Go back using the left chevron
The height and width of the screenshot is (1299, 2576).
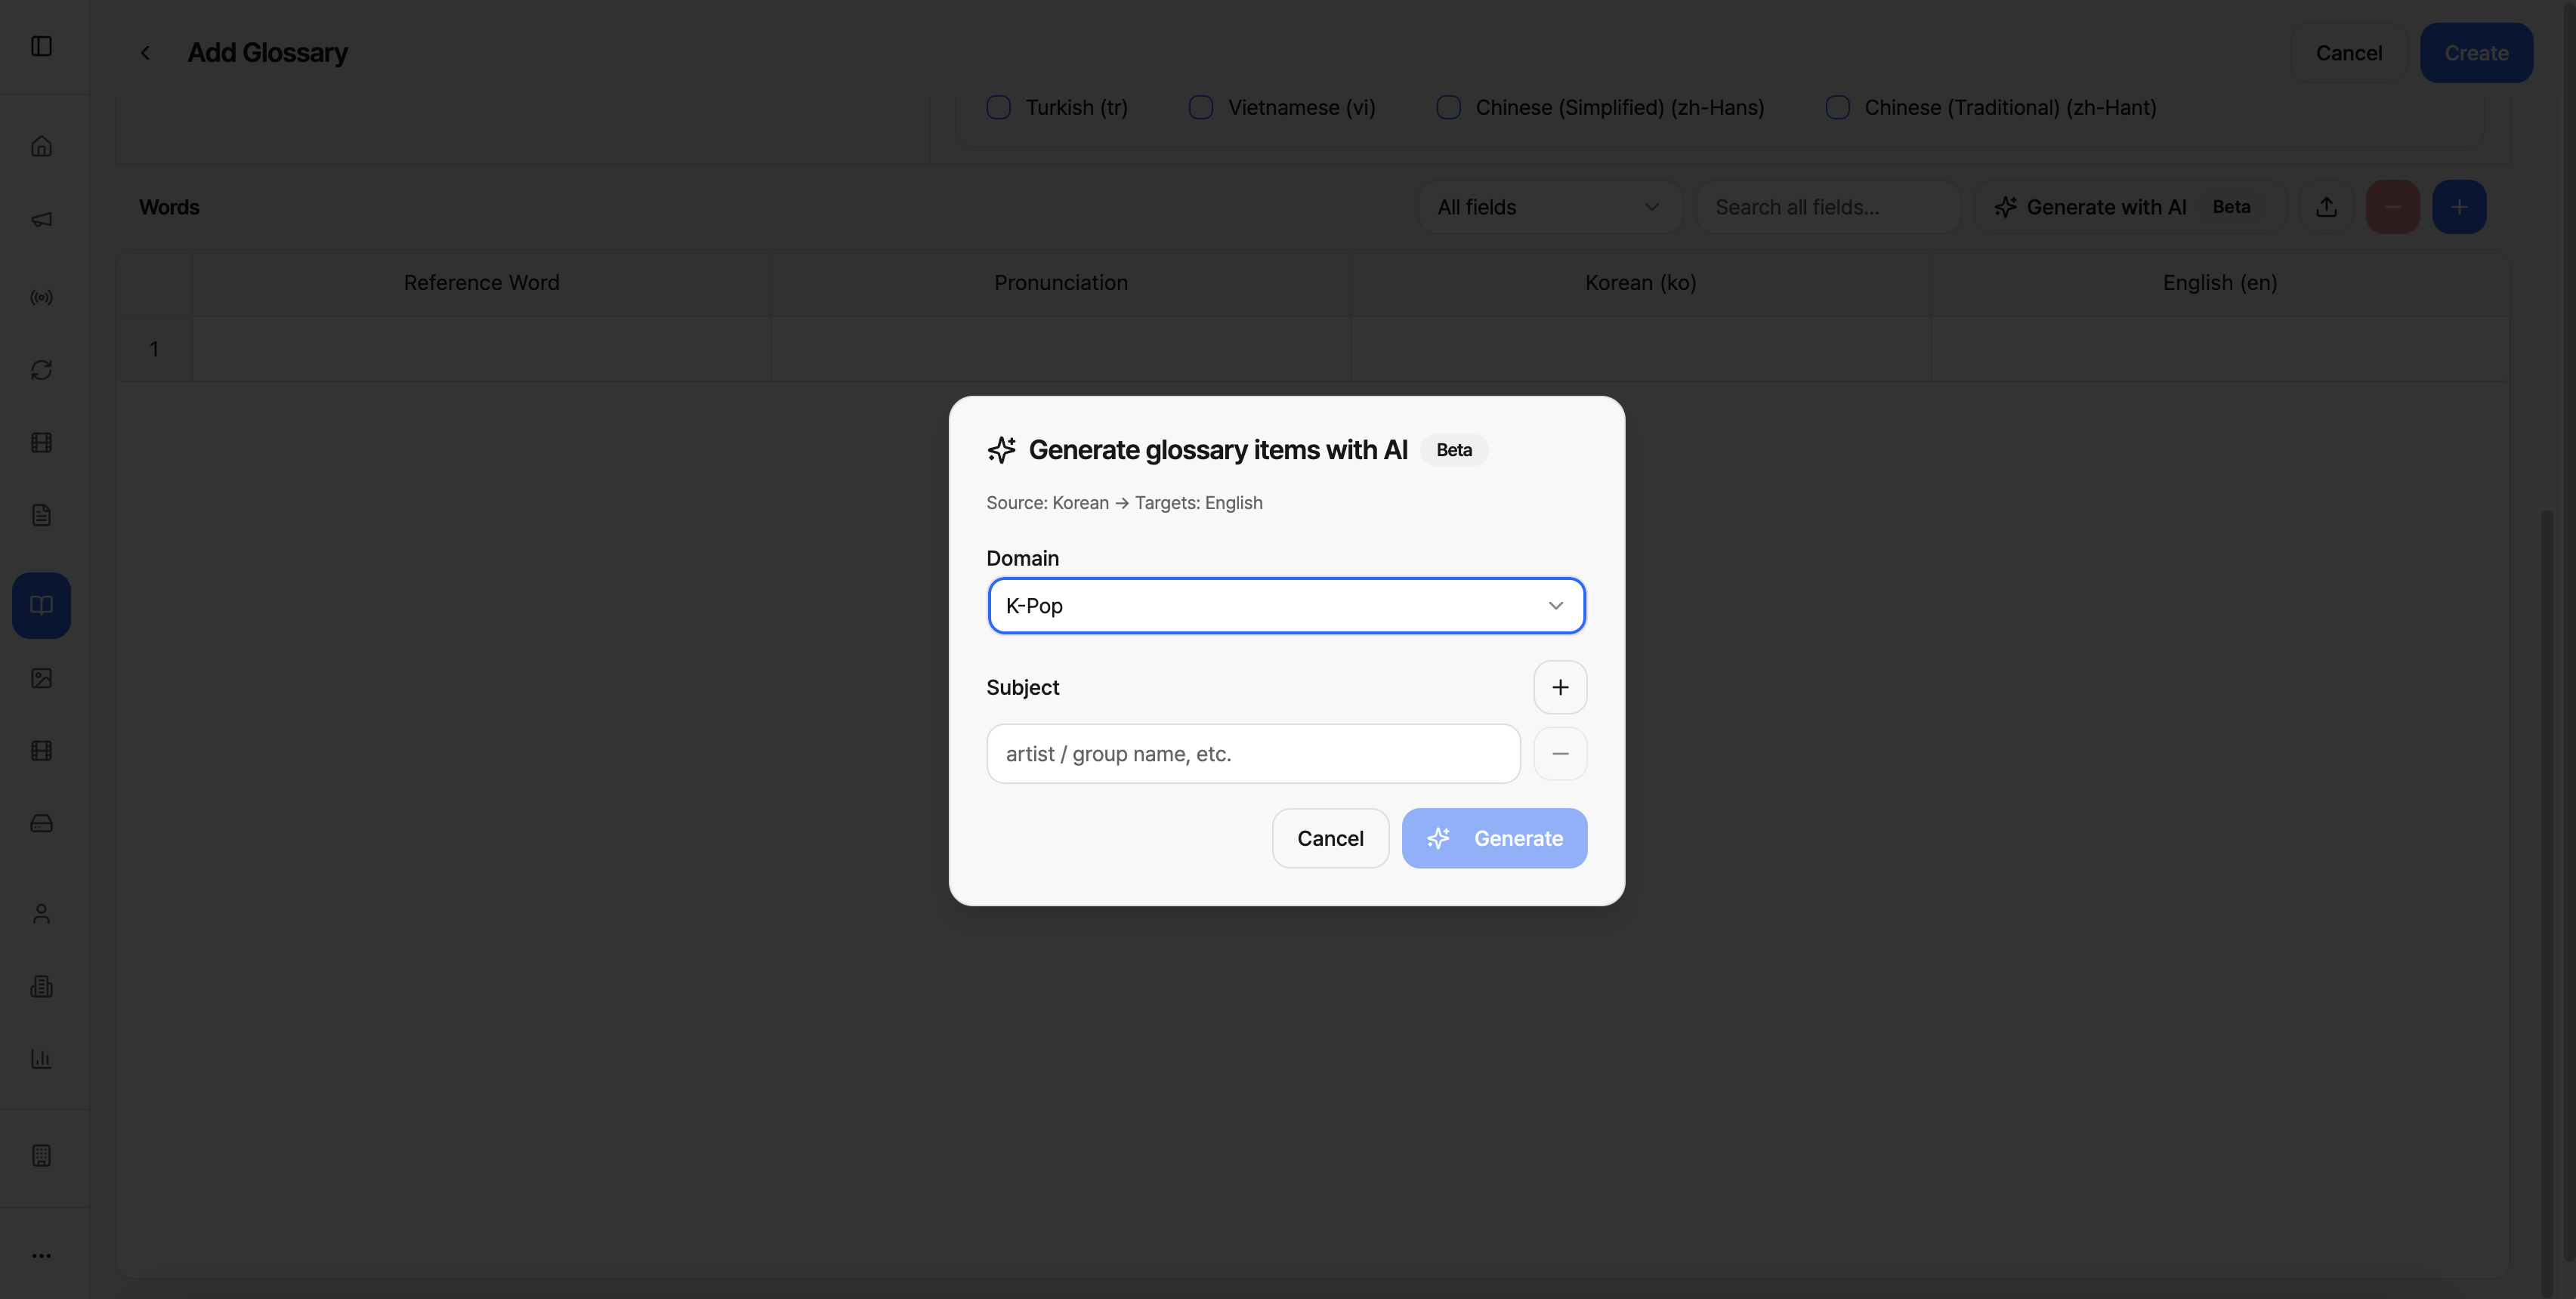click(145, 53)
